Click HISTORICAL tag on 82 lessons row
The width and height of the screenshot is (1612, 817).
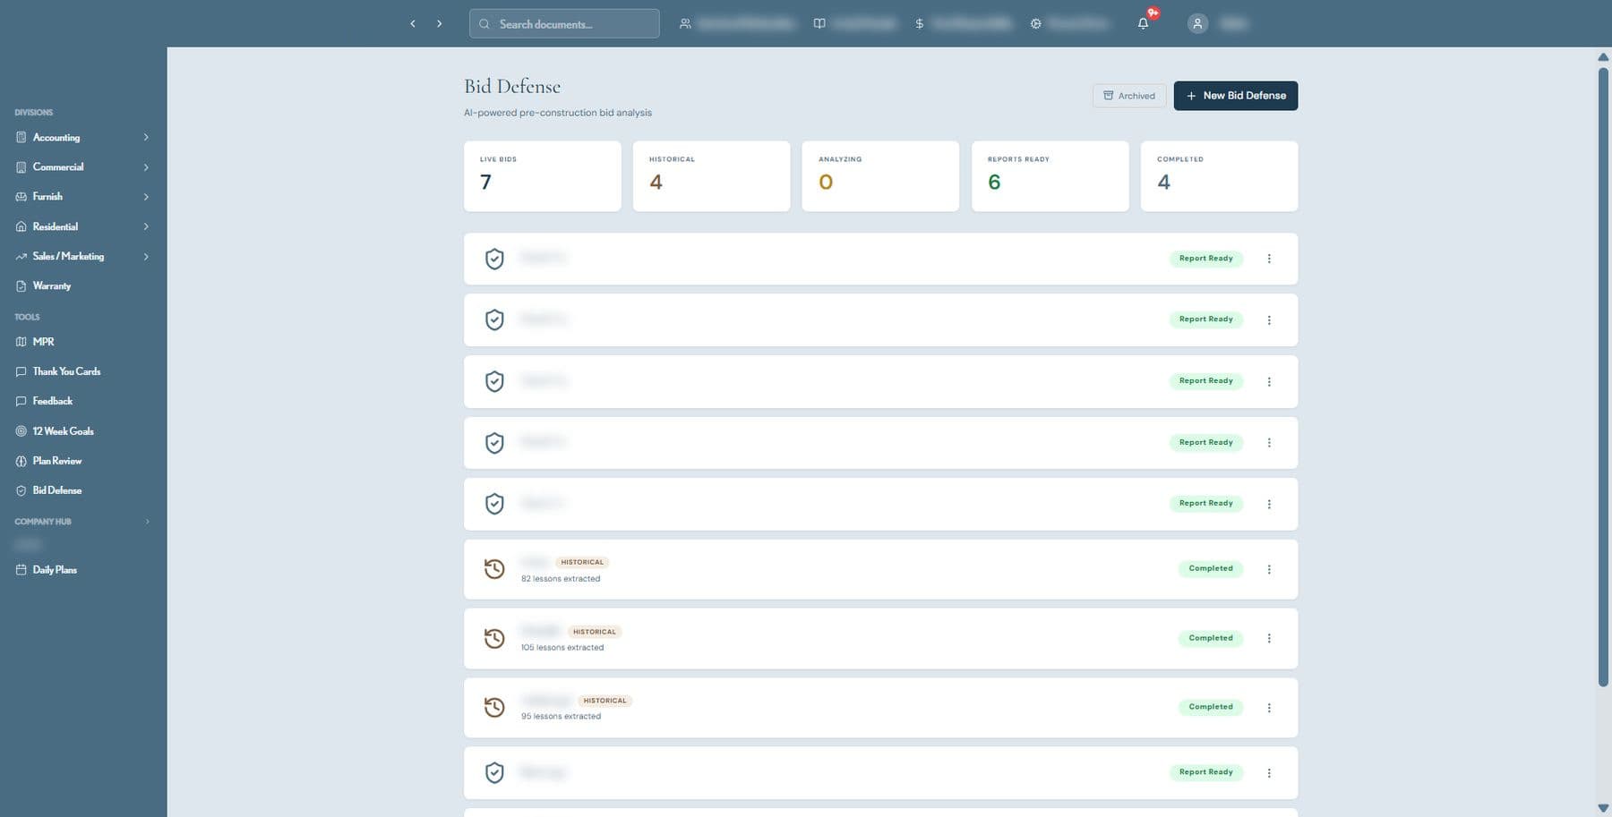click(x=582, y=563)
